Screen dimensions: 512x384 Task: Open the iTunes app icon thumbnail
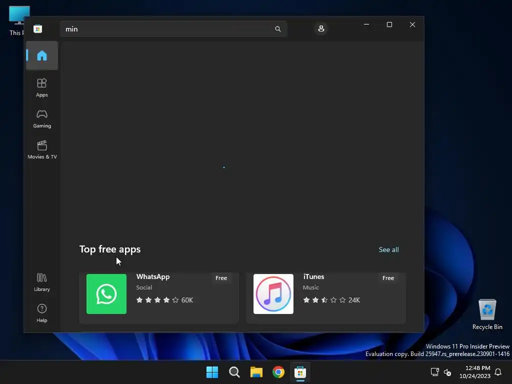pyautogui.click(x=273, y=294)
